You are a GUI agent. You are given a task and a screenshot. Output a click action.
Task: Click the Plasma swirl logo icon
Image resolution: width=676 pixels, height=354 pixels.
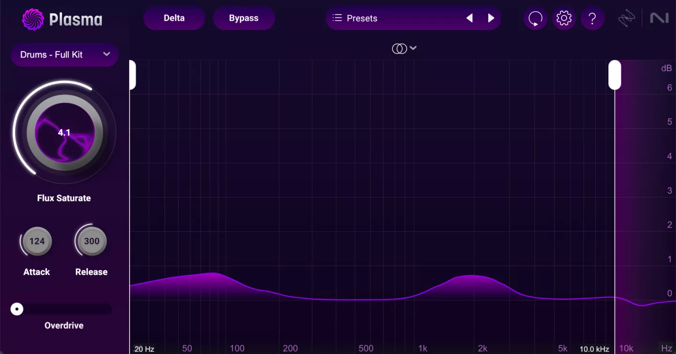click(33, 19)
